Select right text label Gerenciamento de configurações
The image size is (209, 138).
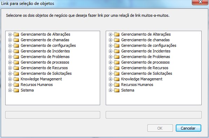[149, 45]
